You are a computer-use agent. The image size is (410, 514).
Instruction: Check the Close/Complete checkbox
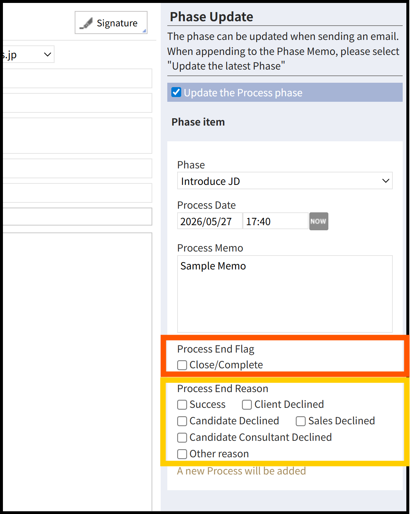[182, 365]
